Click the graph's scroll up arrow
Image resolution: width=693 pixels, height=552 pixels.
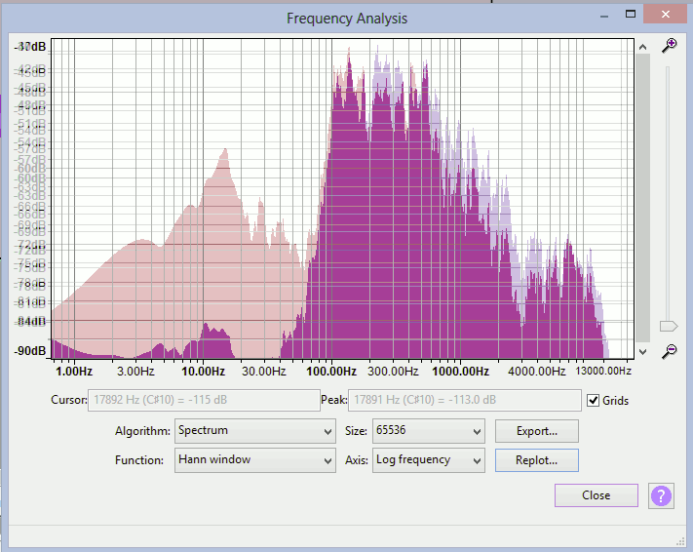[x=643, y=47]
